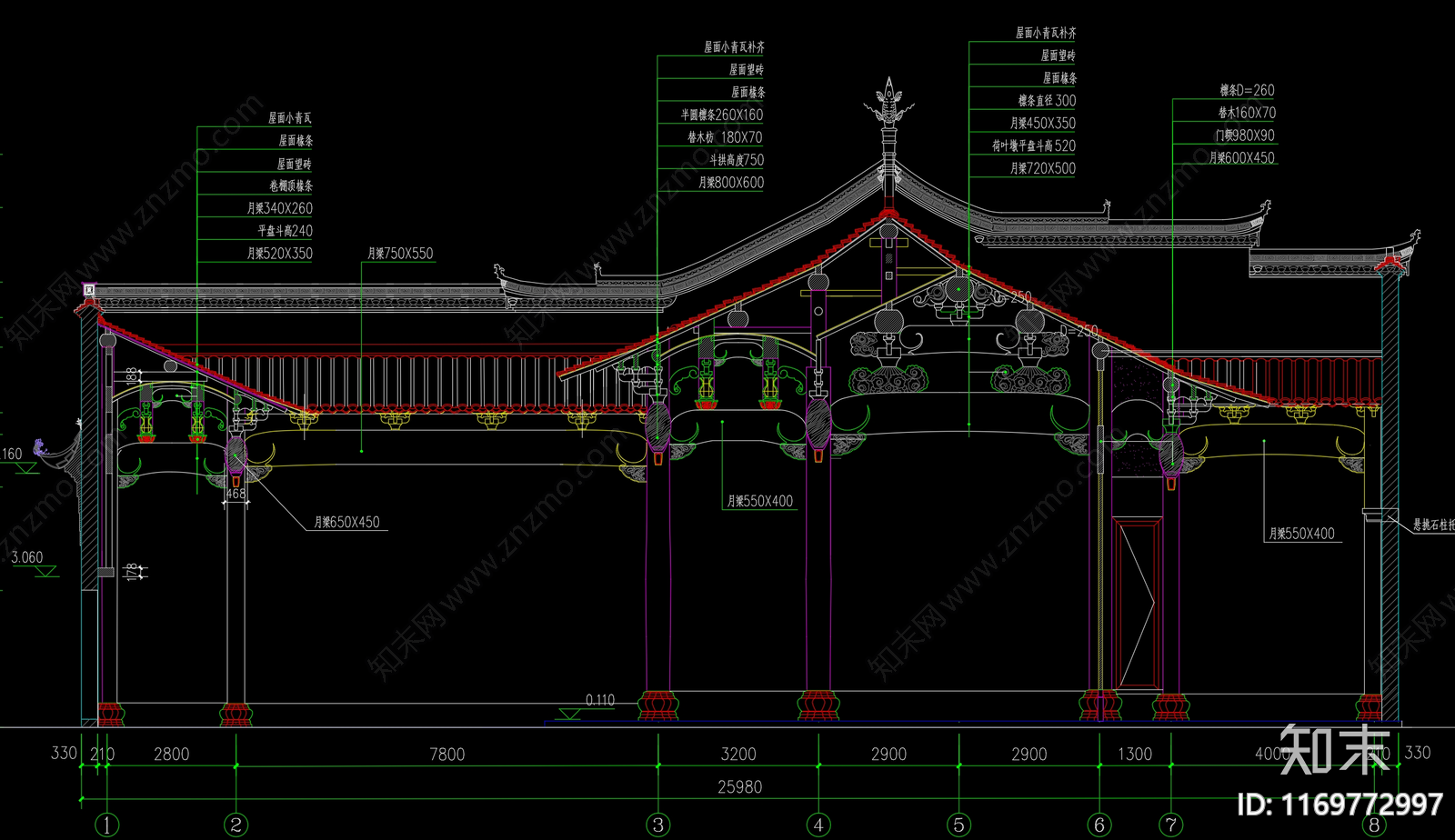Click the 檩条直径 300 annotation
Image resolution: width=1455 pixels, height=840 pixels.
(x=1047, y=101)
